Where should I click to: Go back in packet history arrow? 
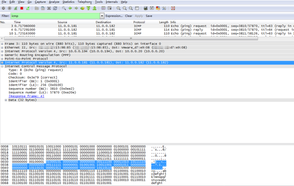70,8
